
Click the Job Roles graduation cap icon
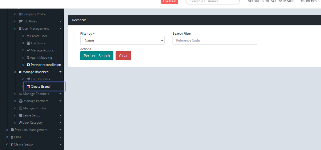click(x=21, y=21)
